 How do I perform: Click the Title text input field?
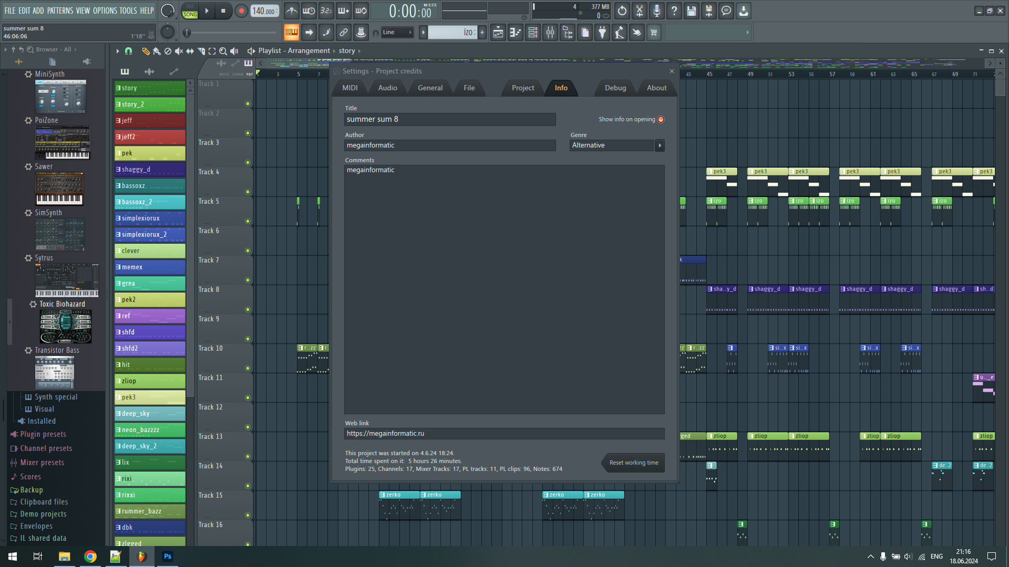click(x=450, y=118)
